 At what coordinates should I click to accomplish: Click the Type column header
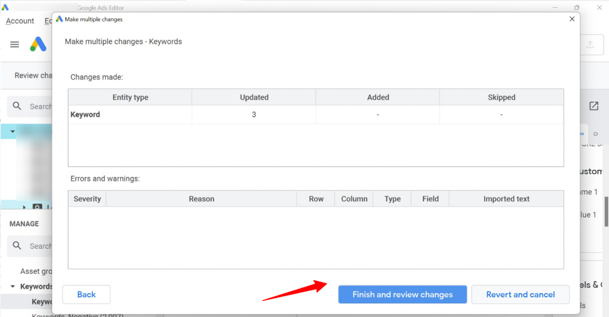[x=393, y=199]
